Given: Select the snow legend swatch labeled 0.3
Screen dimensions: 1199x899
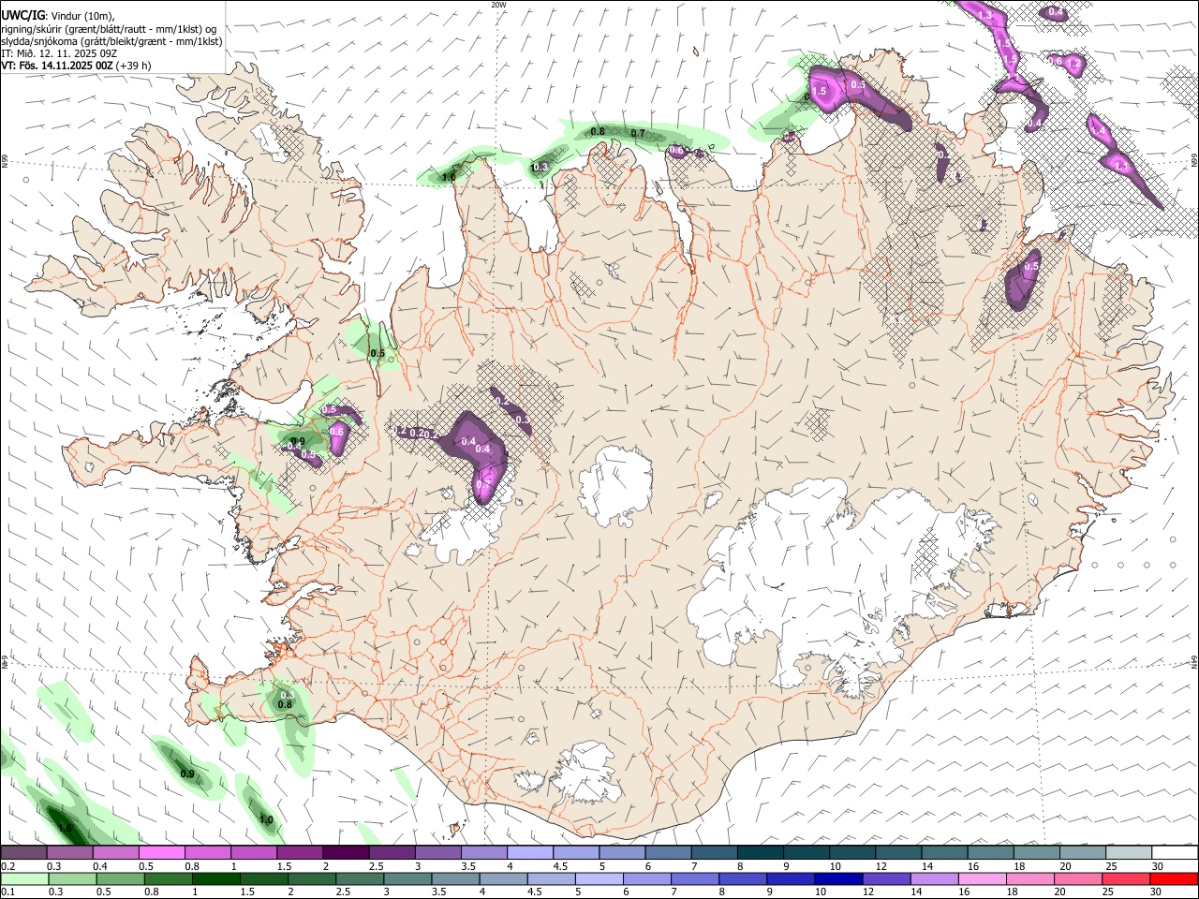Looking at the screenshot, I should pos(70,853).
